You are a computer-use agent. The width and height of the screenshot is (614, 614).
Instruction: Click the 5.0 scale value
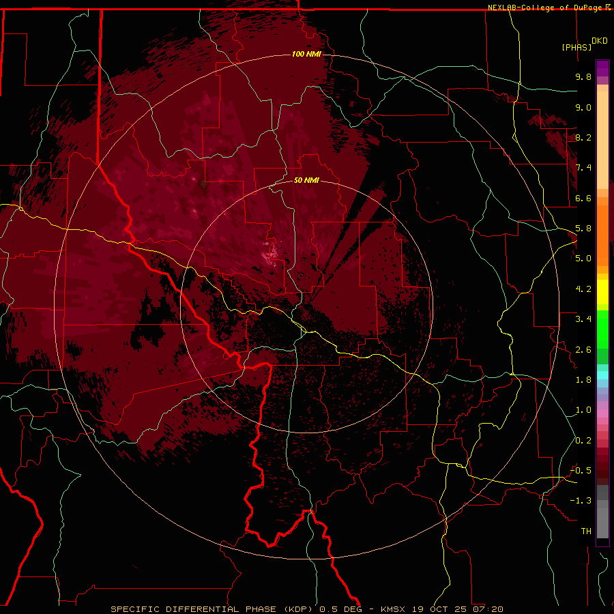click(x=583, y=259)
